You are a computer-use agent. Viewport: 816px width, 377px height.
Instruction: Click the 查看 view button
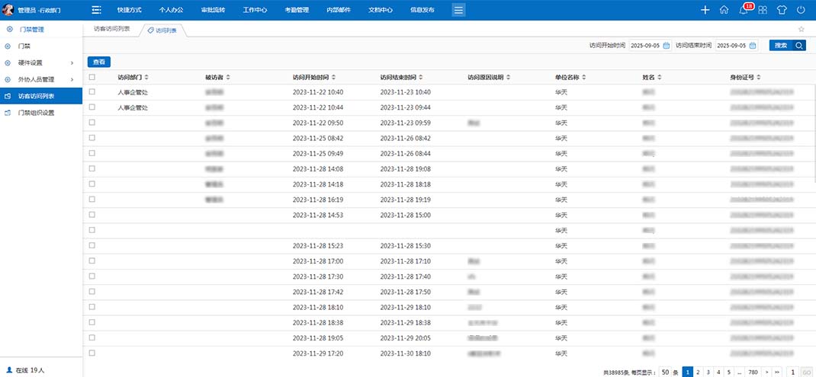pos(99,62)
